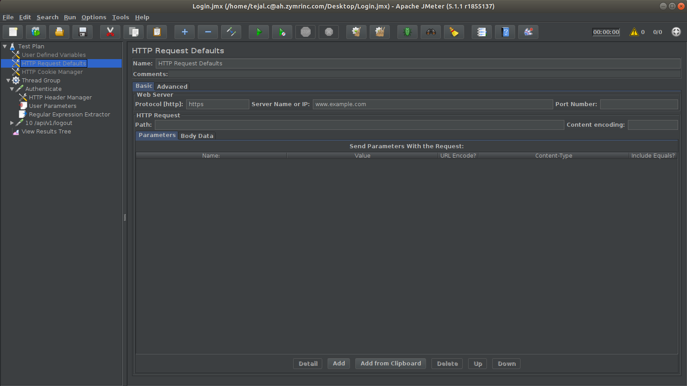Click the split pane divider handle
This screenshot has height=386, width=687.
coord(125,218)
